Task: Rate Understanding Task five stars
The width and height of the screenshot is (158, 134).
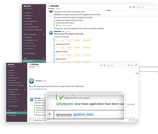Action: pyautogui.click(x=87, y=48)
